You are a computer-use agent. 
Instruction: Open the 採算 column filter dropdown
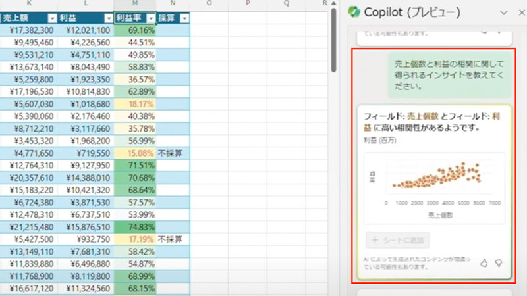pyautogui.click(x=184, y=18)
